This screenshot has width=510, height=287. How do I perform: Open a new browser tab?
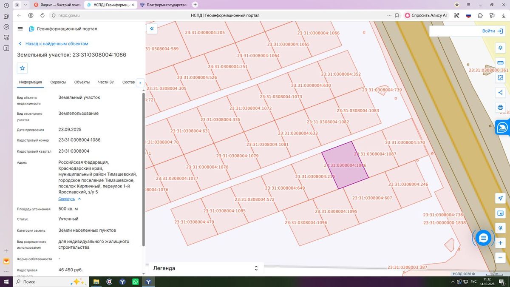point(195,5)
